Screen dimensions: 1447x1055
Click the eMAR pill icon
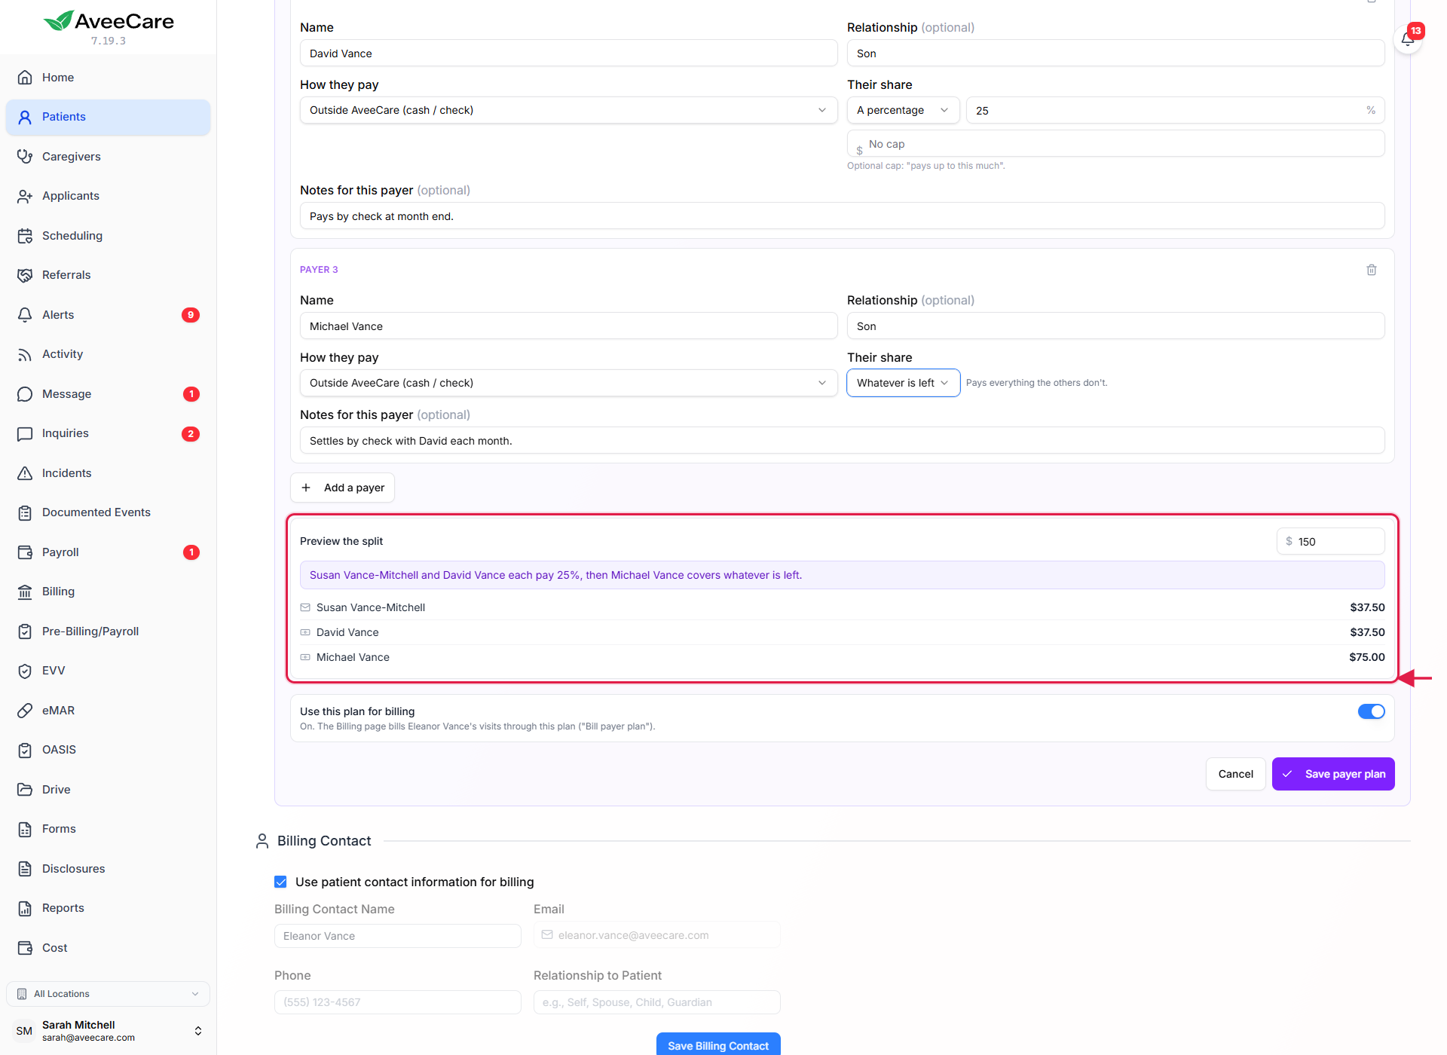click(25, 711)
